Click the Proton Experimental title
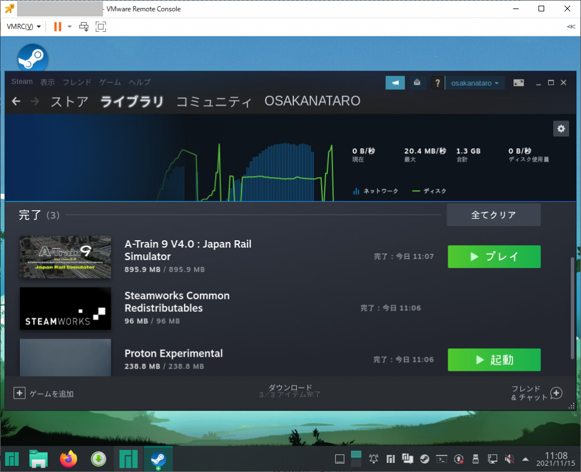 click(174, 353)
